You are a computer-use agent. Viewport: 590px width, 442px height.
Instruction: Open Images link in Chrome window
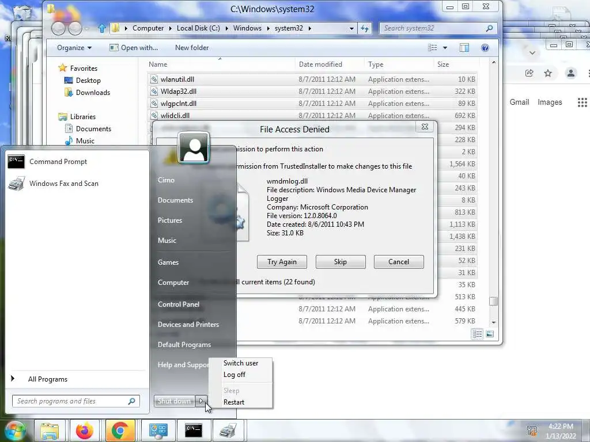pos(550,102)
